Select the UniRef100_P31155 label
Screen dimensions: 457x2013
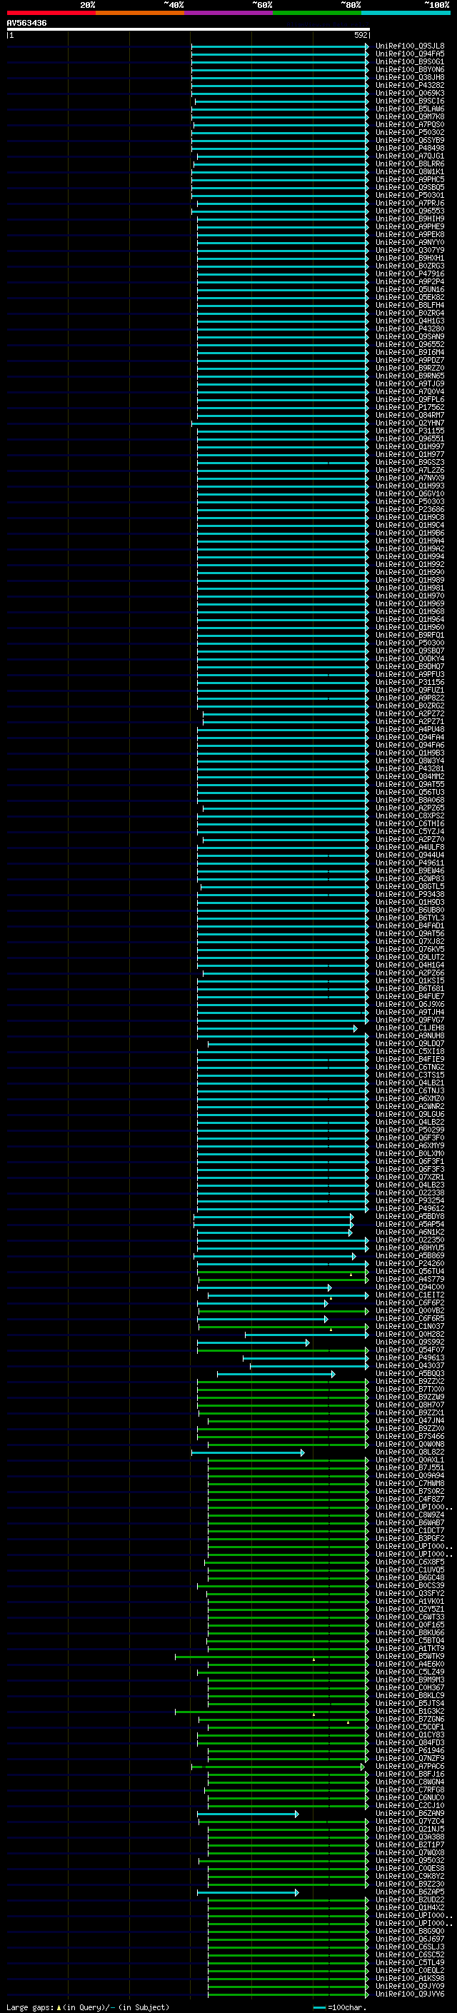pyautogui.click(x=410, y=431)
